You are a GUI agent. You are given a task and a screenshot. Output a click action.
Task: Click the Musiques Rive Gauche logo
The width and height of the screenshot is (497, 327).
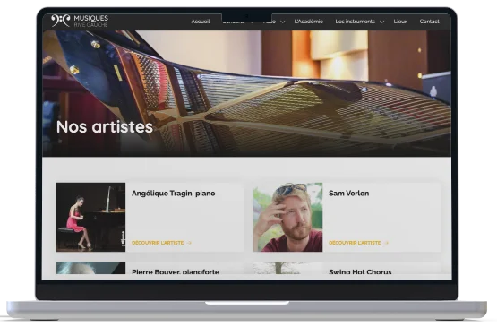tap(80, 21)
